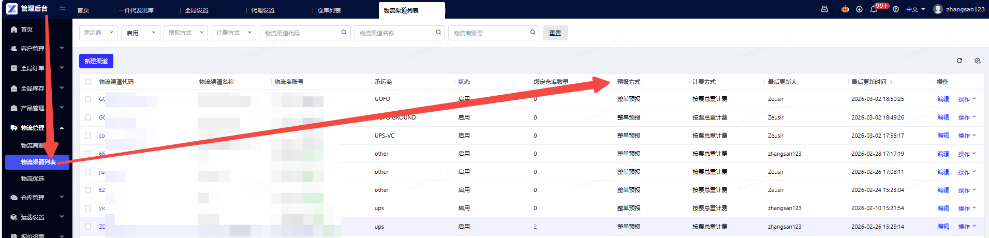Click the GOFO carrier cell

(x=382, y=99)
